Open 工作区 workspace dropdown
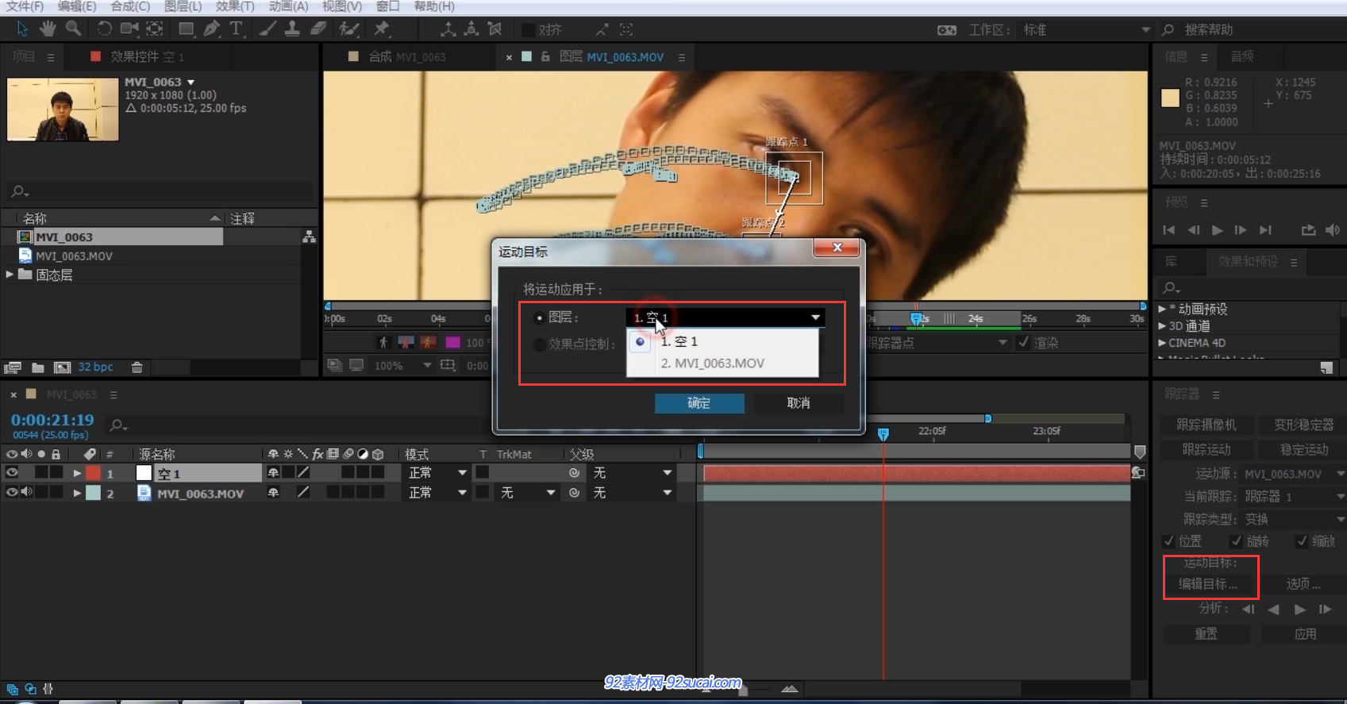The height and width of the screenshot is (704, 1347). point(1086,29)
